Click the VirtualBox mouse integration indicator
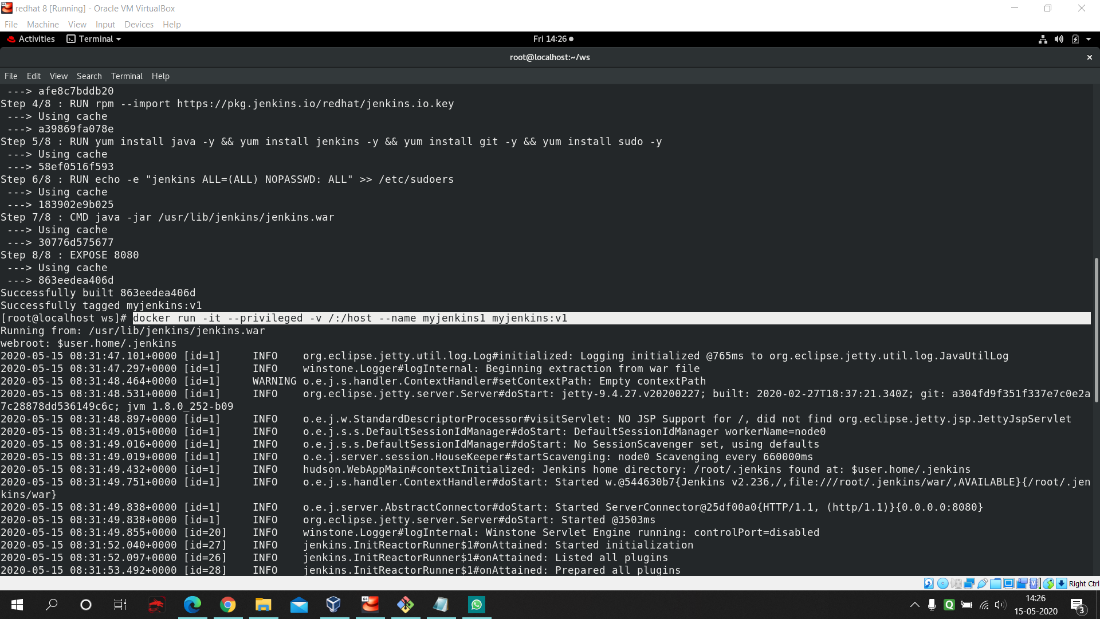 [x=1048, y=583]
